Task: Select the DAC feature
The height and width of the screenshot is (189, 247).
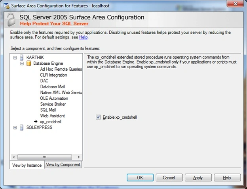Action: pos(44,81)
